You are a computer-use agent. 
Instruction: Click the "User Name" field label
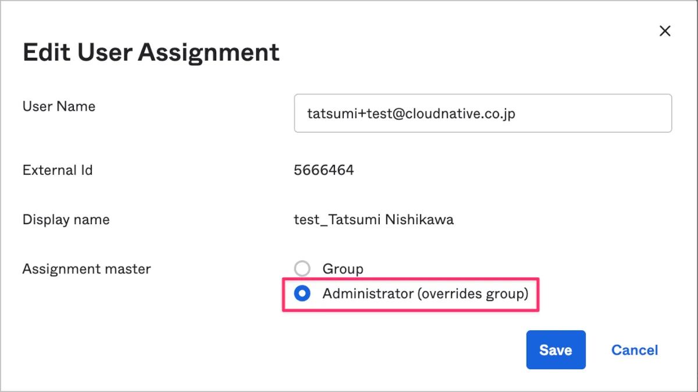coord(59,107)
